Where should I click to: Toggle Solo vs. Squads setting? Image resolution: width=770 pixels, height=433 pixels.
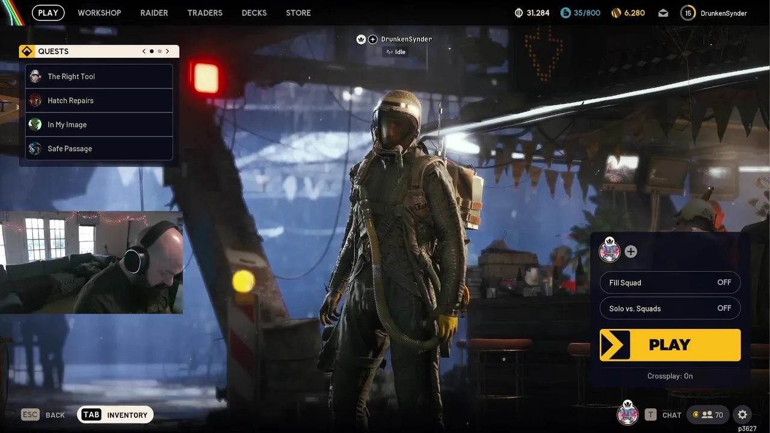[670, 309]
